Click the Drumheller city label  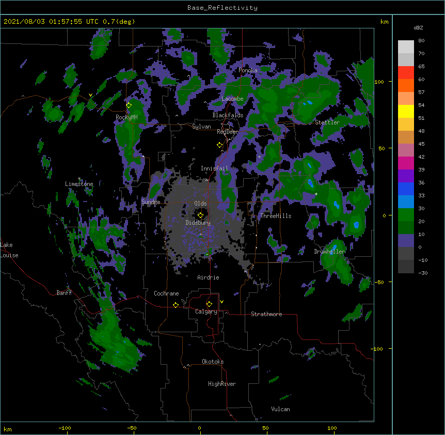tap(329, 252)
